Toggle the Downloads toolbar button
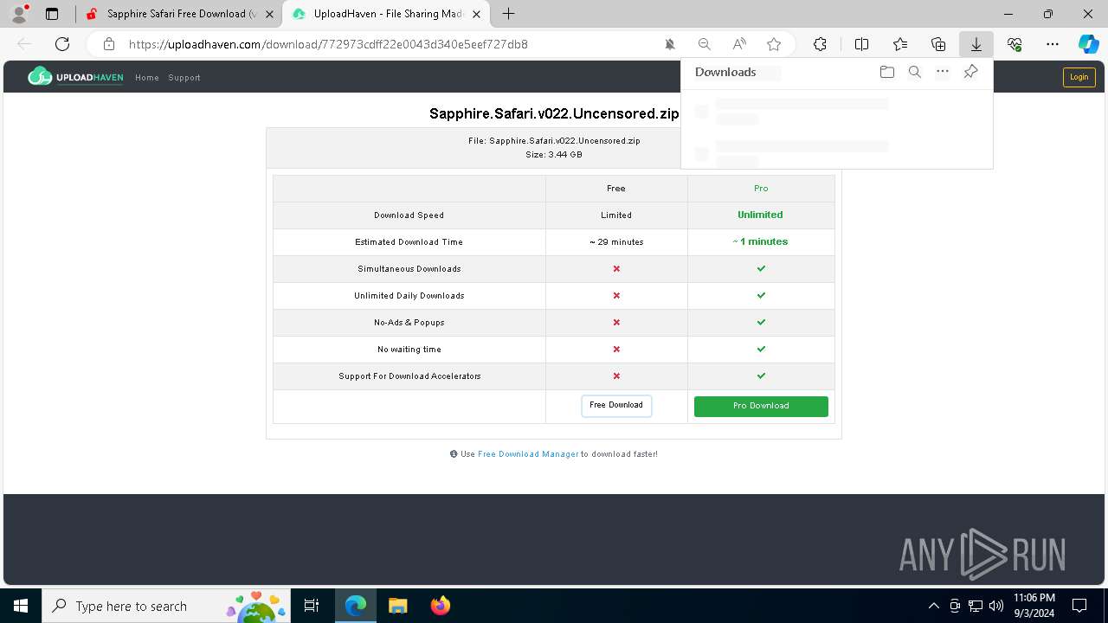Image resolution: width=1108 pixels, height=623 pixels. (976, 44)
